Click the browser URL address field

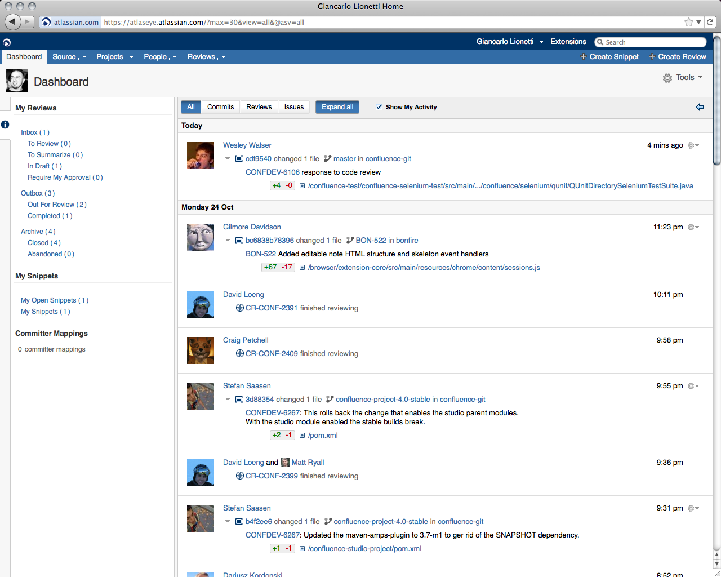[393, 22]
